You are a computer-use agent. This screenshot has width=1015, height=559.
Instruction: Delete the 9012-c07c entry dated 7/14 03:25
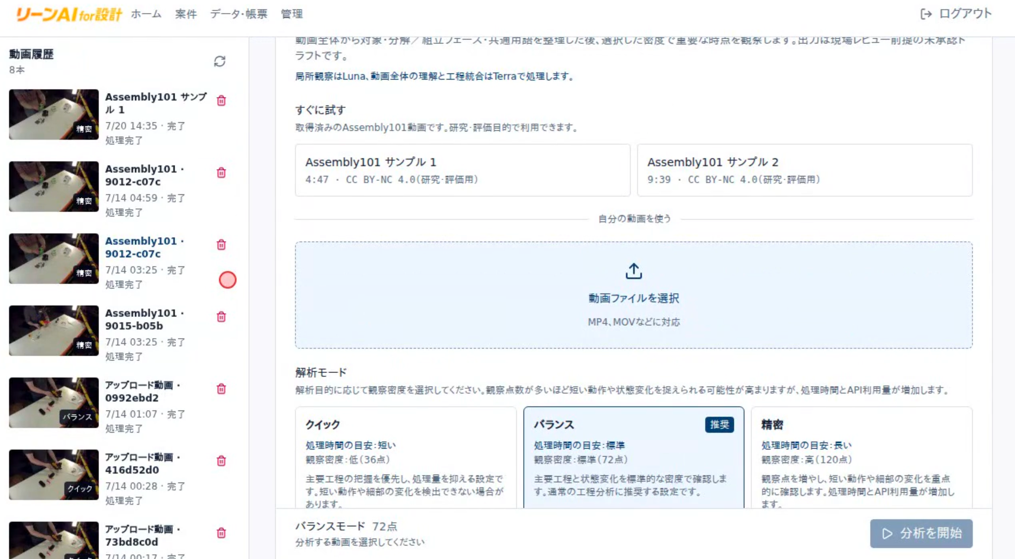point(221,245)
